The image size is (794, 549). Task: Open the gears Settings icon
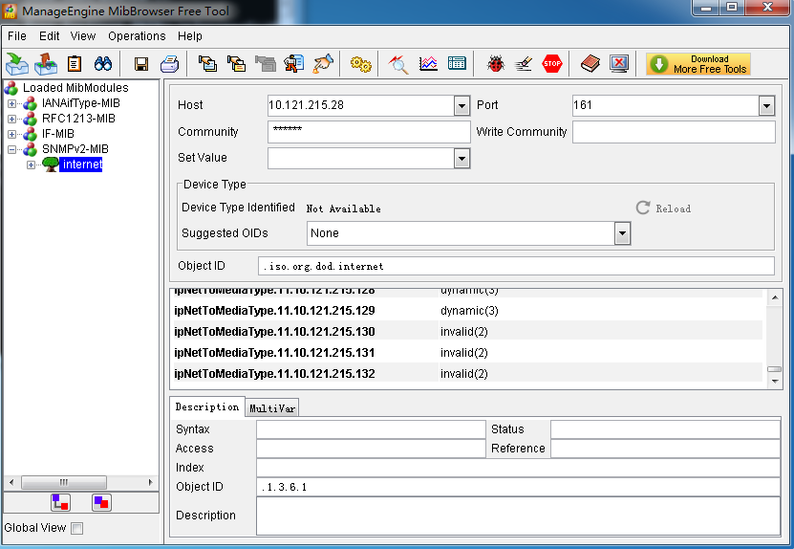(360, 64)
